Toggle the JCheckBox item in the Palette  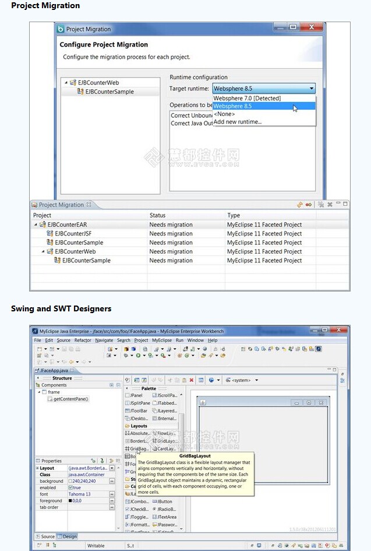[x=137, y=509]
